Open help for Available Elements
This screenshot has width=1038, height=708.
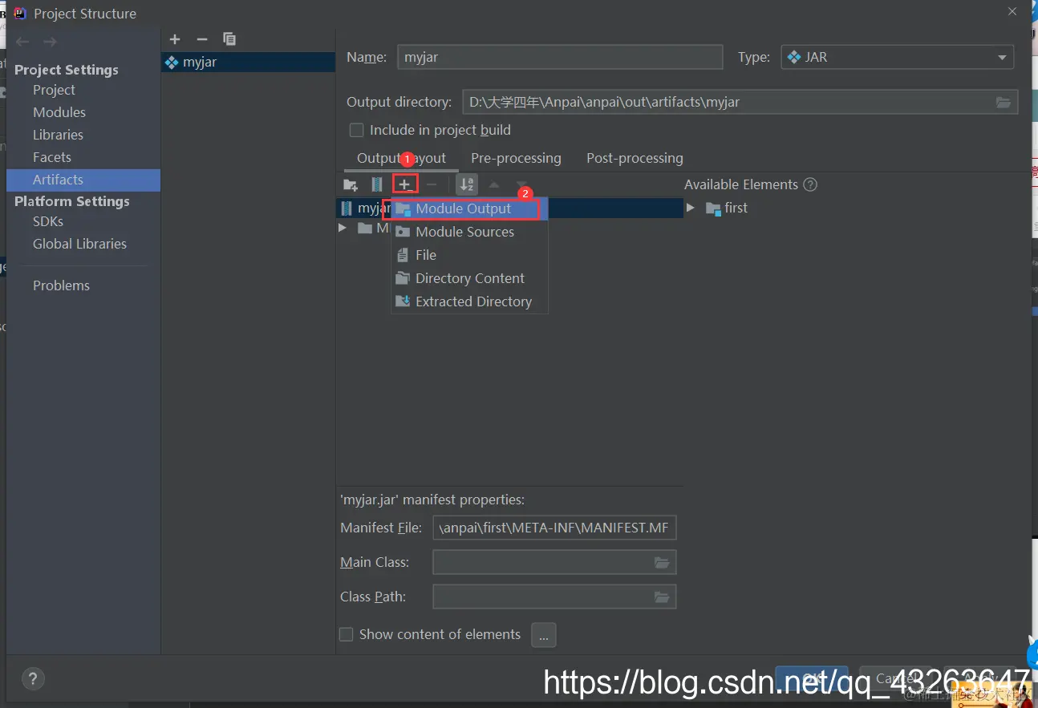810,184
